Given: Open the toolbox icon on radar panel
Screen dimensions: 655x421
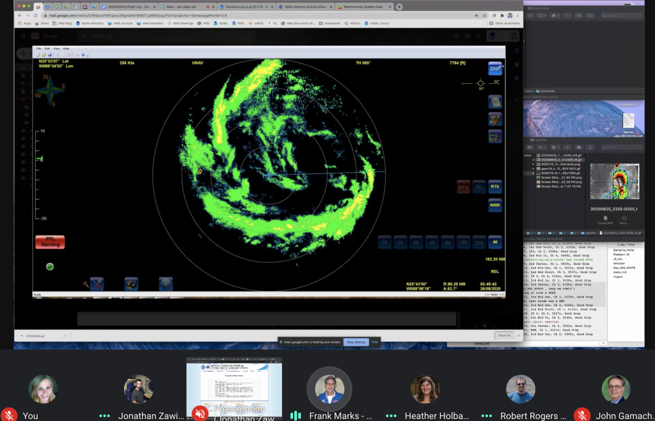Looking at the screenshot, I should (x=495, y=119).
